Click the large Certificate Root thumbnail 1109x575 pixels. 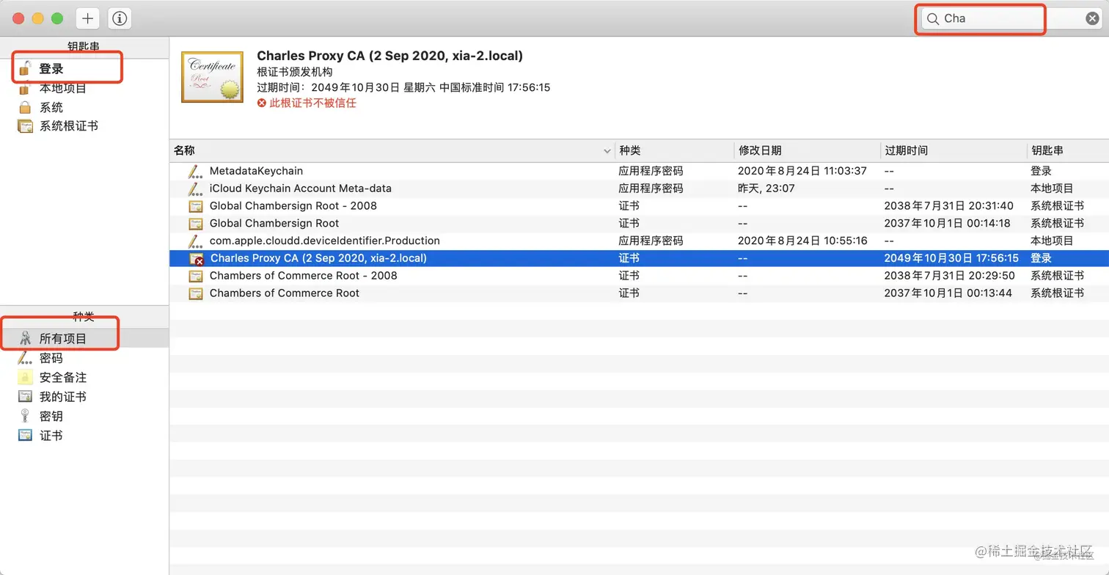click(212, 77)
